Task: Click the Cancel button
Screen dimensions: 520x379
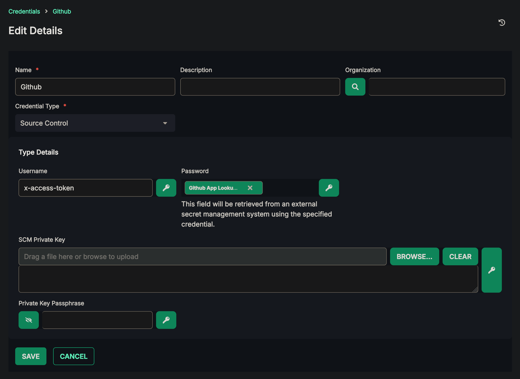Action: pos(74,356)
